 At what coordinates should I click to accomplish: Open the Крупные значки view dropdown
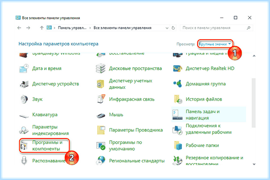[215, 44]
